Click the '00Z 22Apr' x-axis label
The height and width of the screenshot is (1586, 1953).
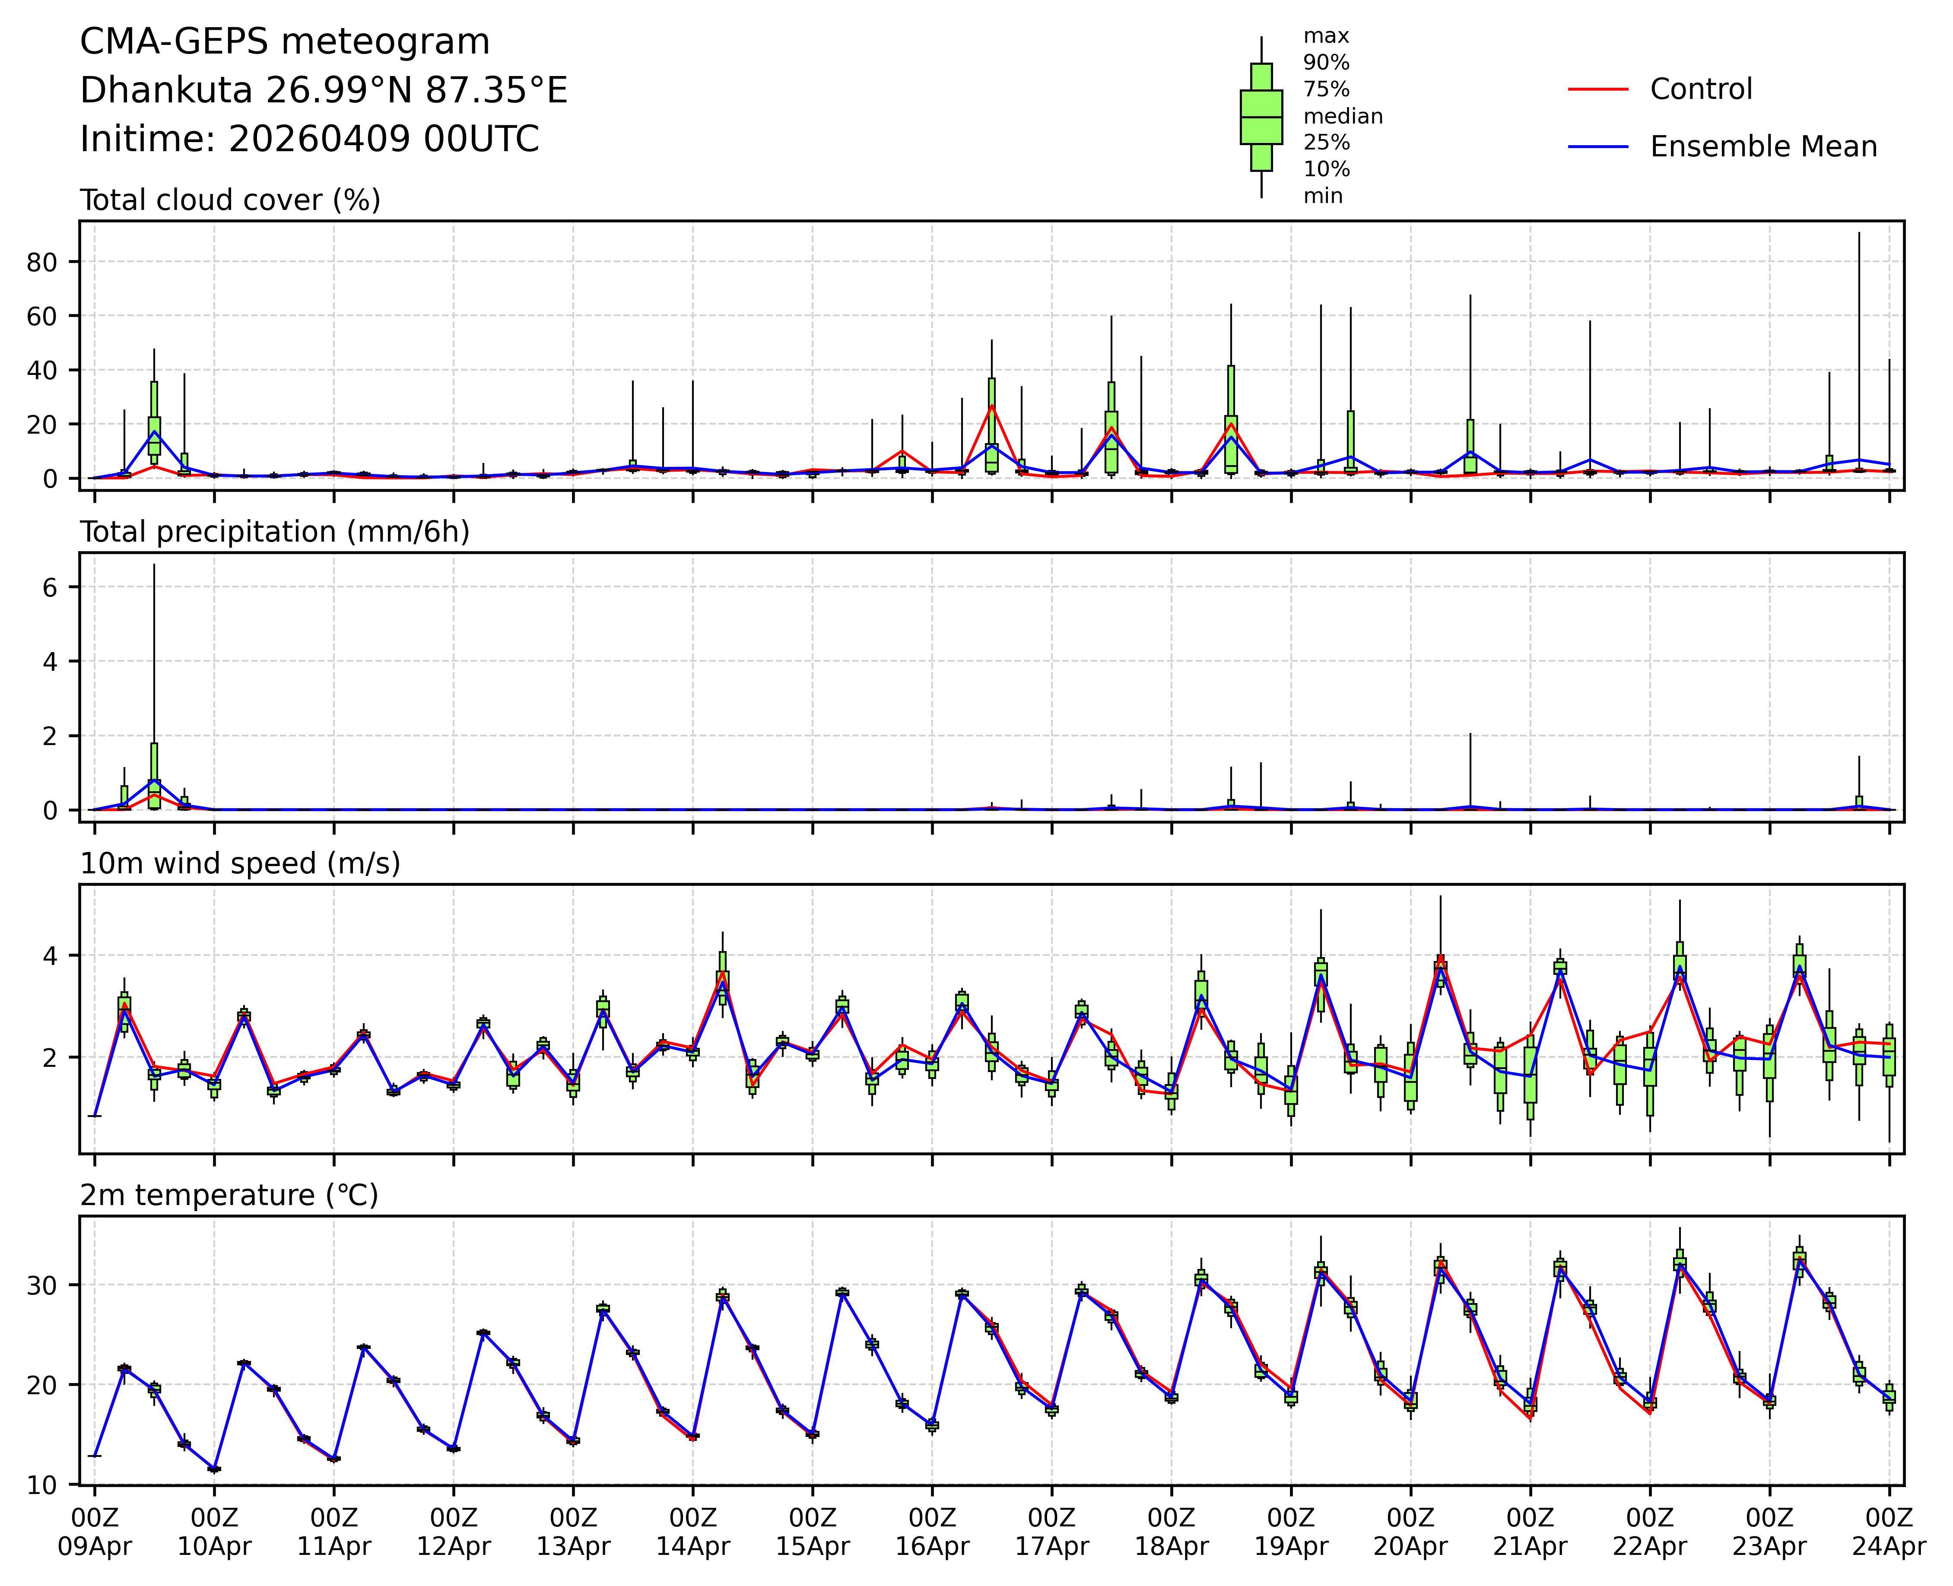[1650, 1533]
